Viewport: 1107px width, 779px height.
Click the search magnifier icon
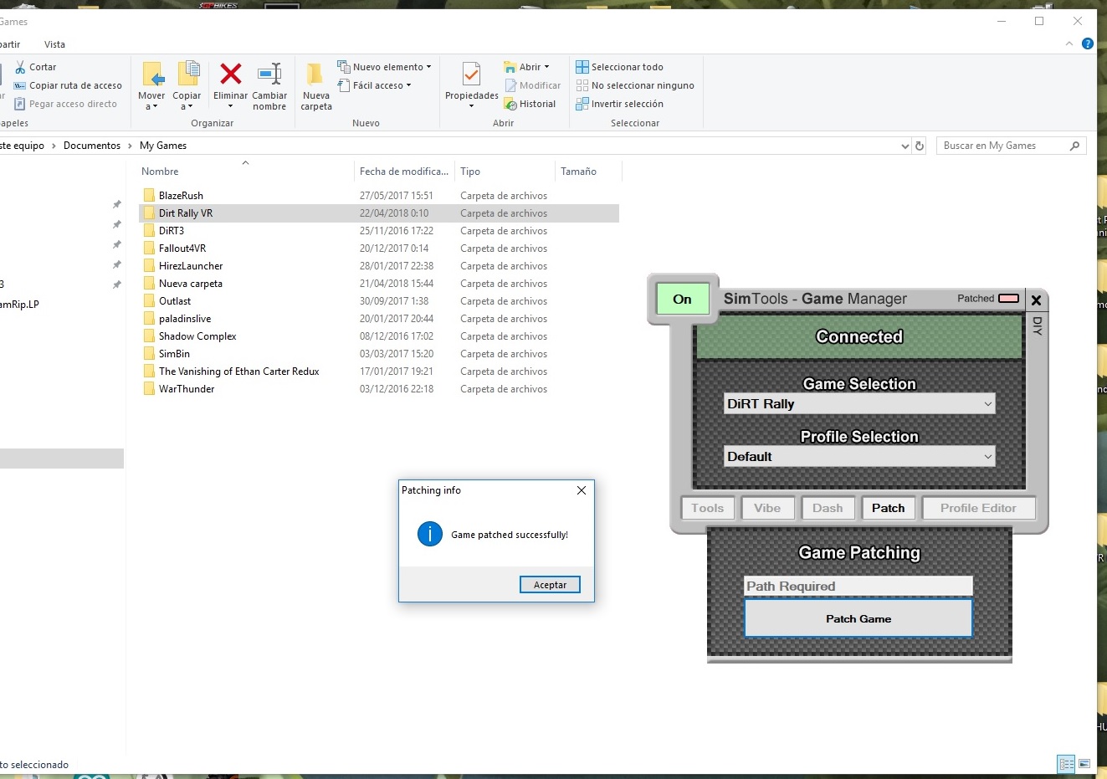point(1075,146)
